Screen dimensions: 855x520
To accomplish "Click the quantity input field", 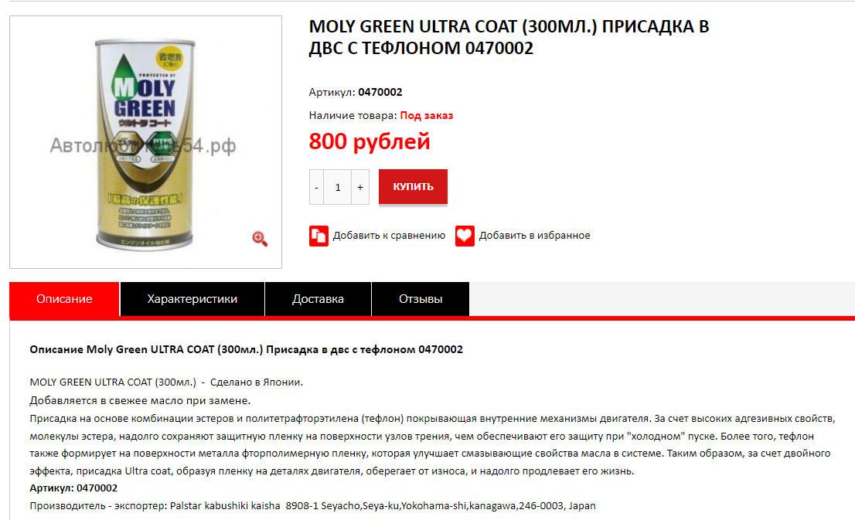I will [338, 187].
